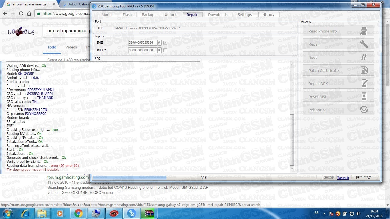Click the log vertical scrollbar thumb
390x219 pixels.
[x=292, y=140]
